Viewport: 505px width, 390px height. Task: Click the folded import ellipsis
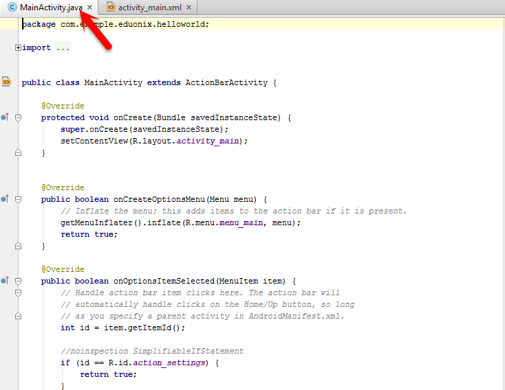[63, 47]
